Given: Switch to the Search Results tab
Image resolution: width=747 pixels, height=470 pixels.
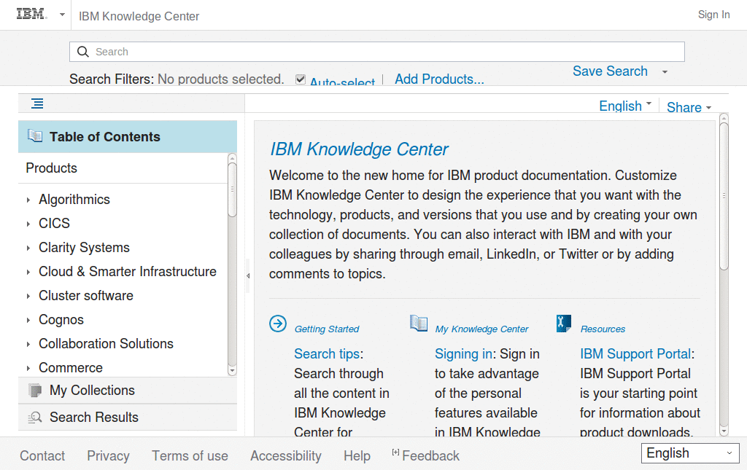Looking at the screenshot, I should coord(93,417).
